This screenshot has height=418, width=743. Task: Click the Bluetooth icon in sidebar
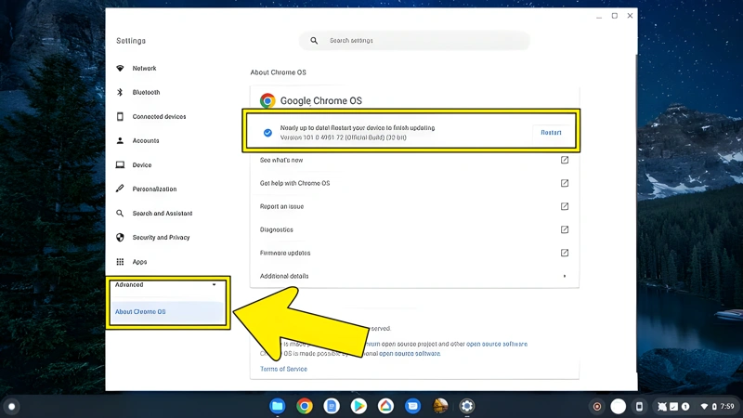[x=120, y=92]
